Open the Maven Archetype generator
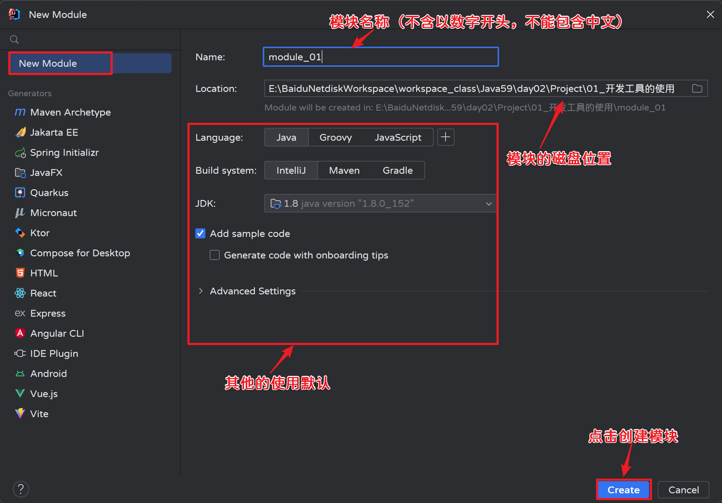 coord(70,112)
